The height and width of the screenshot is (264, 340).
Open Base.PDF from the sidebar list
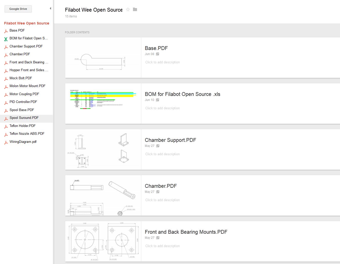point(17,30)
